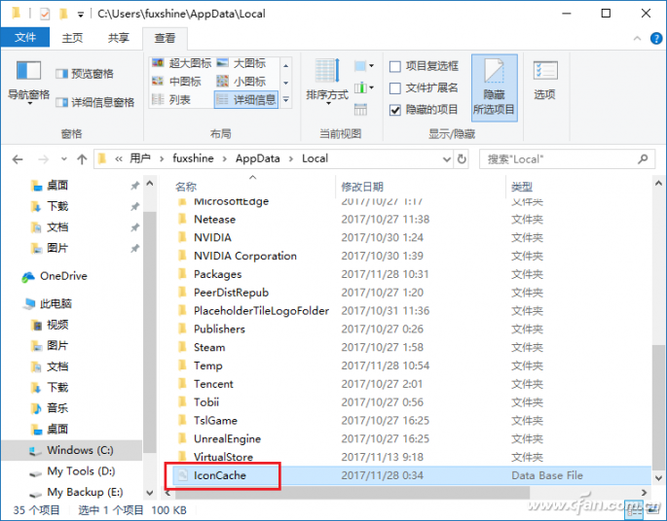This screenshot has width=667, height=521.
Task: Open My Backup (E:) drive
Action: click(77, 493)
